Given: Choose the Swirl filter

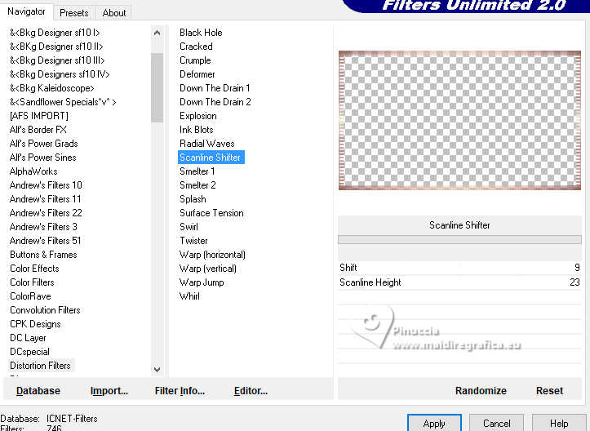Looking at the screenshot, I should [189, 227].
